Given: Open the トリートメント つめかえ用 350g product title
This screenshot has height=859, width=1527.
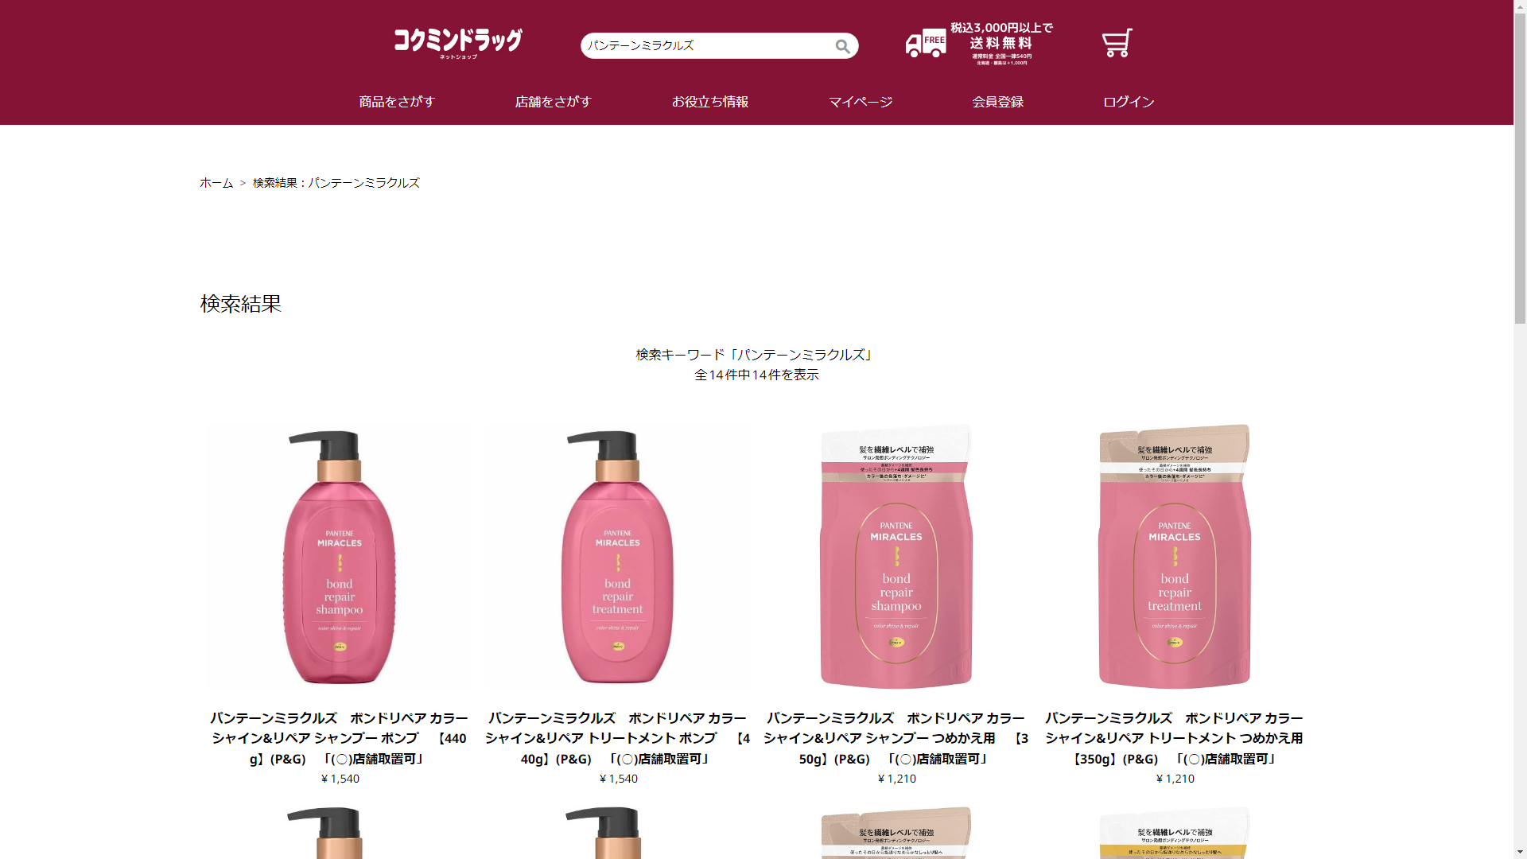Looking at the screenshot, I should (x=1175, y=738).
